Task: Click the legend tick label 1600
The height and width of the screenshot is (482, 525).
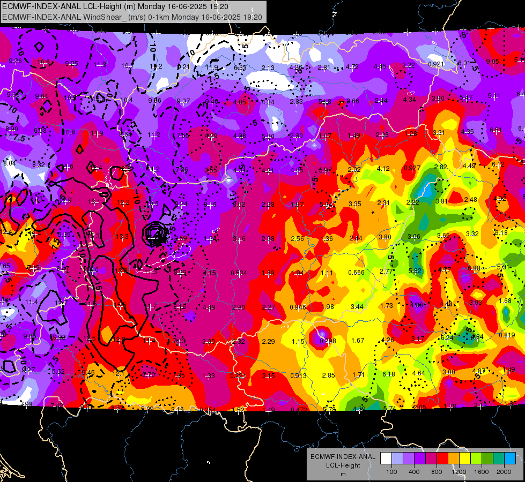Action: tap(482, 472)
